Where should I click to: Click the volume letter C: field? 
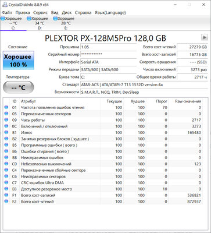108,77
